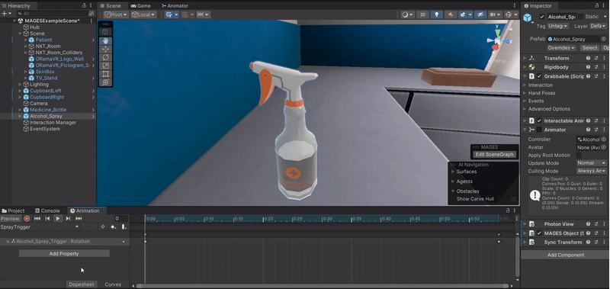This screenshot has height=289, width=610.
Task: Toggle scene effects icon
Action: 463,14
